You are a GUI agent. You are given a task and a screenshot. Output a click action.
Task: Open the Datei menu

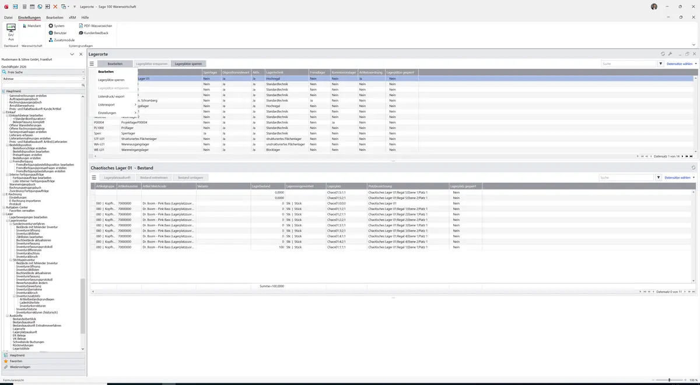point(8,17)
